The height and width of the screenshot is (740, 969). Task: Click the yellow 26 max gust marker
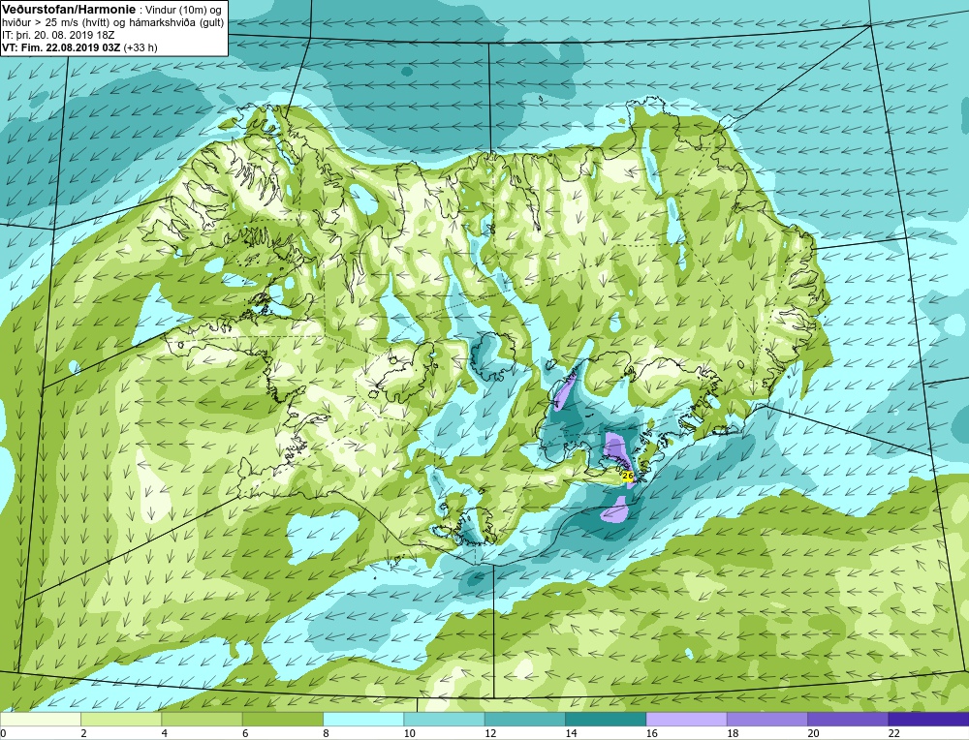click(627, 476)
